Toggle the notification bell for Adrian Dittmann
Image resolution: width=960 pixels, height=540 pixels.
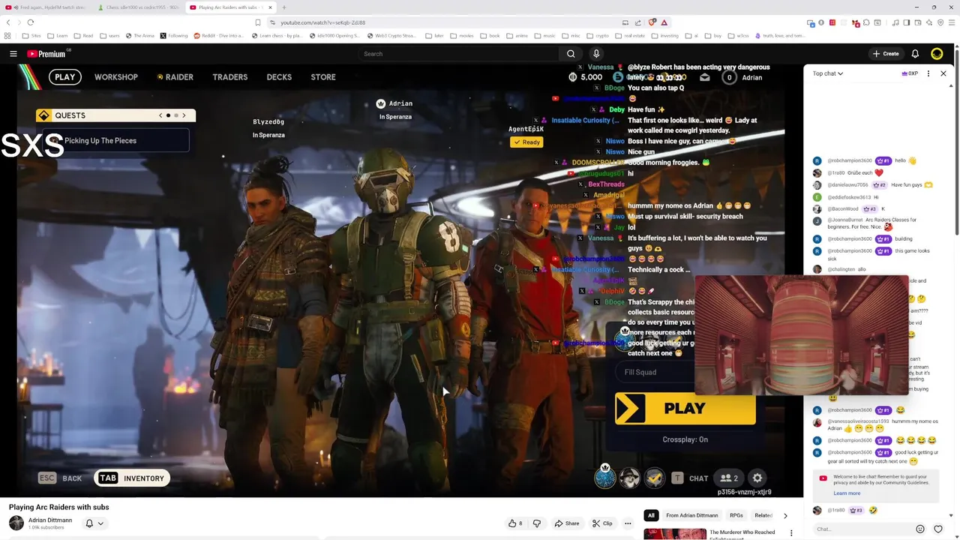coord(93,523)
